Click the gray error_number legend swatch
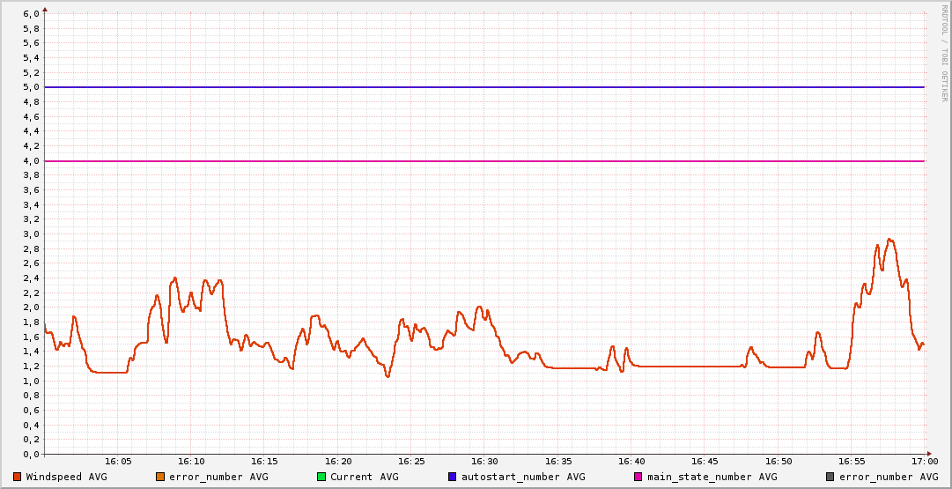 coord(830,477)
